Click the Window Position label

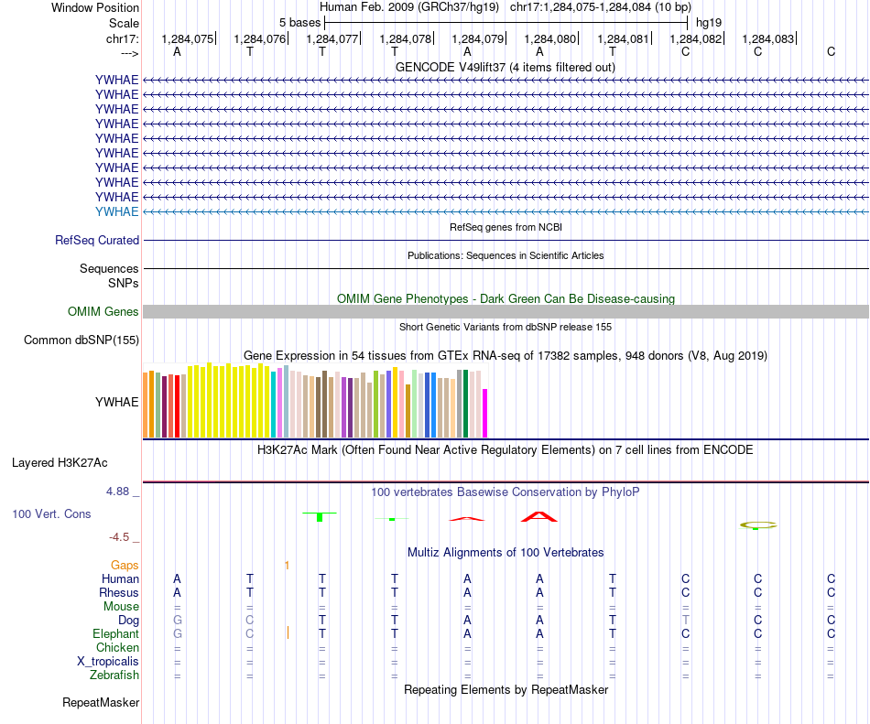[x=95, y=7]
